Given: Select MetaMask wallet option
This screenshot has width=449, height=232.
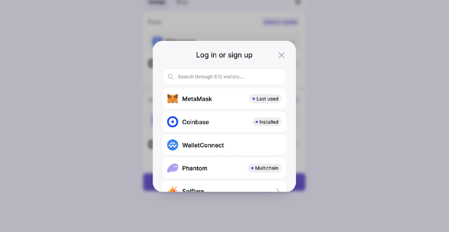Looking at the screenshot, I should coord(224,98).
